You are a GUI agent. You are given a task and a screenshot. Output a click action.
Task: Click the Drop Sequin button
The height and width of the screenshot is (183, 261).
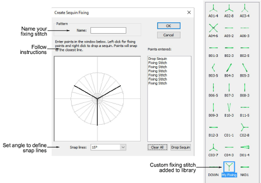(180, 147)
